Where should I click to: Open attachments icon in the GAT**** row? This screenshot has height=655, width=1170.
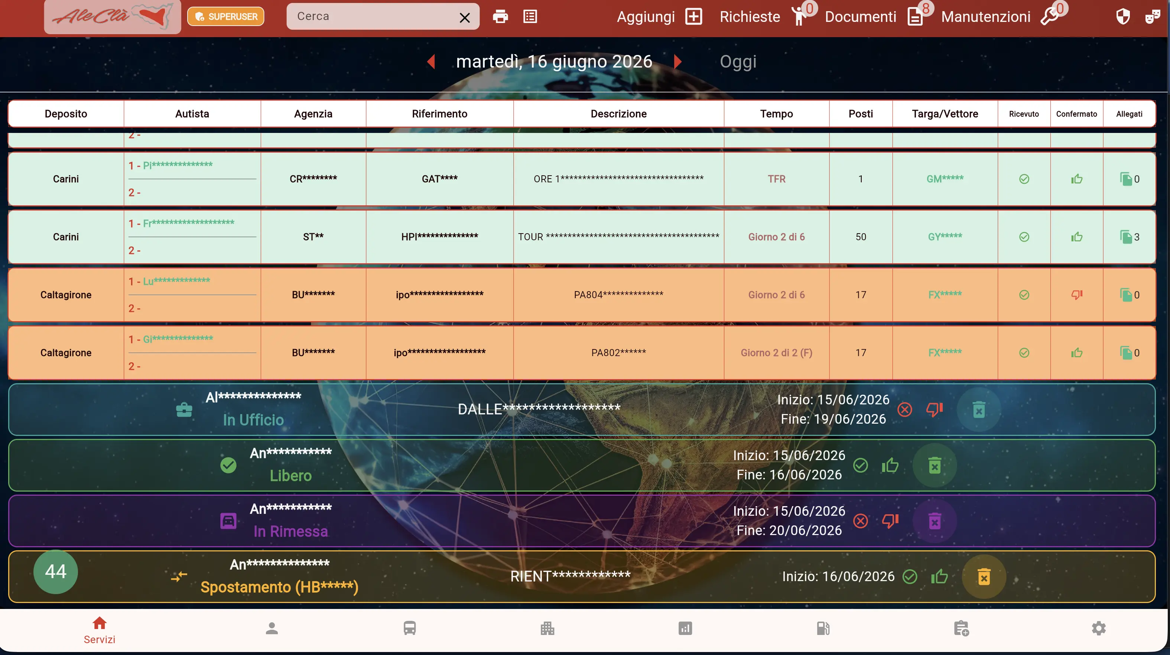point(1126,179)
